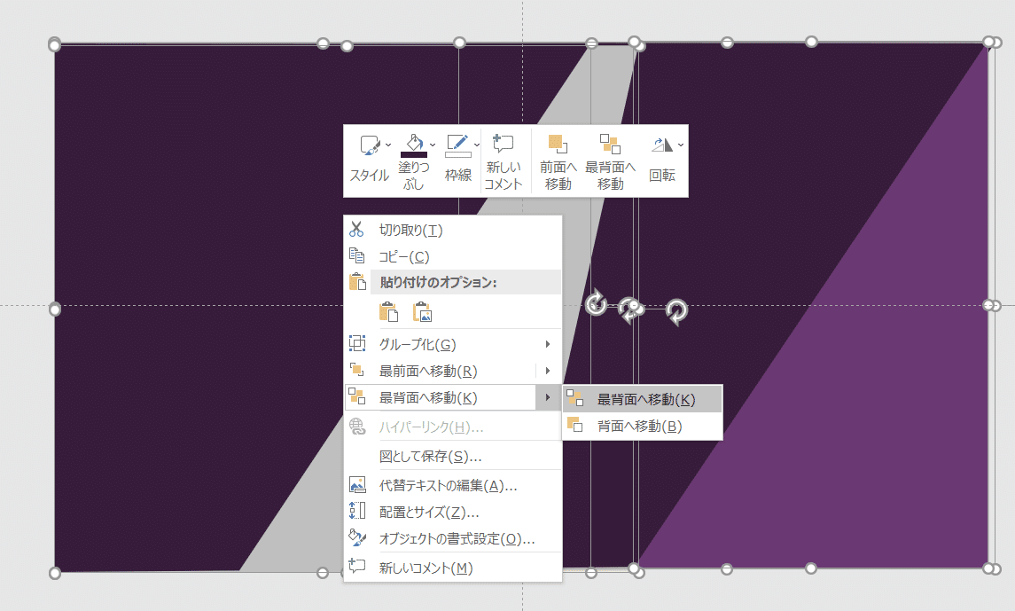1015x611 pixels.
Task: Select 最背面へ移動(K) in the submenu
Action: 642,399
